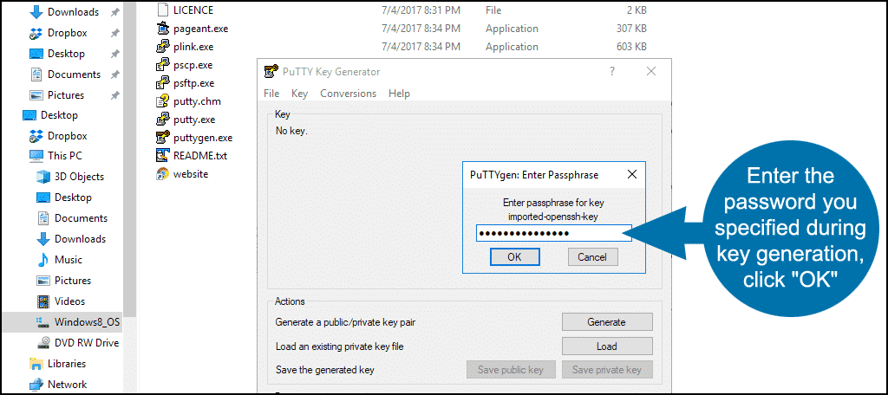Image resolution: width=888 pixels, height=395 pixels.
Task: Click the 307 KB size of pageant.exe
Action: (631, 29)
